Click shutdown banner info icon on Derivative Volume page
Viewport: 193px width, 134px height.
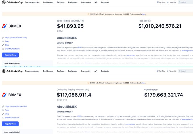pos(88,83)
